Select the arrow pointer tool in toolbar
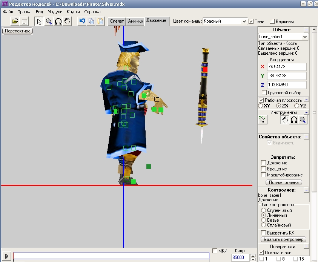The width and height of the screenshot is (318, 262). (39, 21)
